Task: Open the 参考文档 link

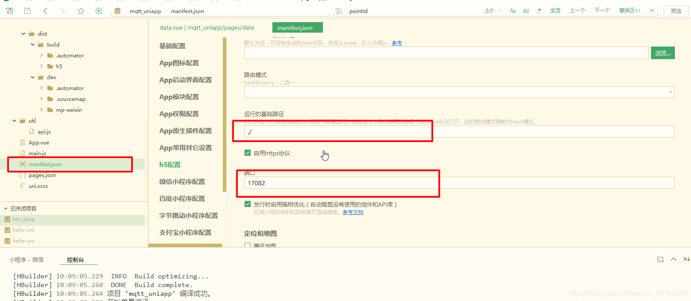Action: pos(353,212)
